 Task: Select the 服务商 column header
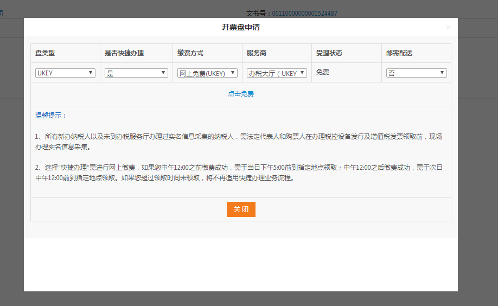(x=257, y=53)
